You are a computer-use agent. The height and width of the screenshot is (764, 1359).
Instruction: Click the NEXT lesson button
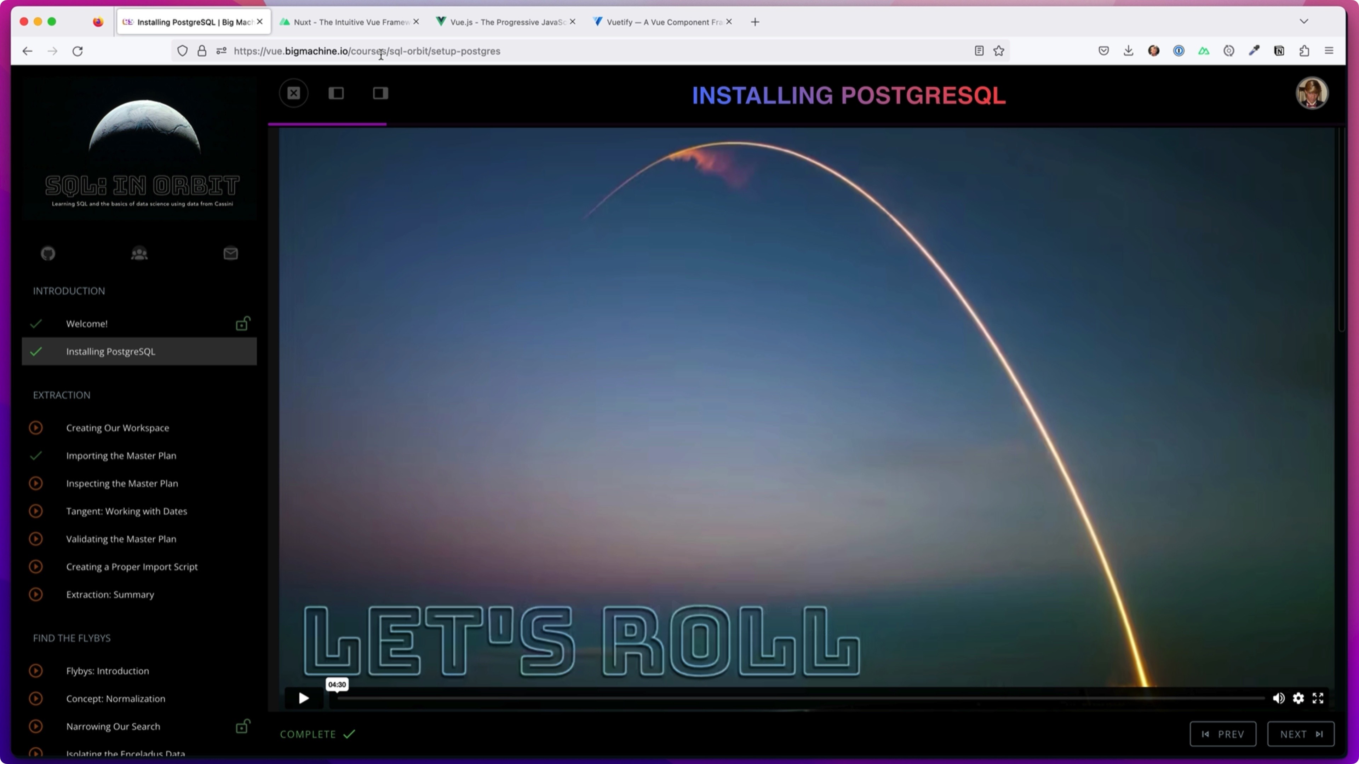click(x=1301, y=734)
